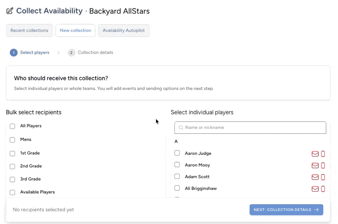
Task: Click the Collect Availability heading link
Action: tap(49, 11)
